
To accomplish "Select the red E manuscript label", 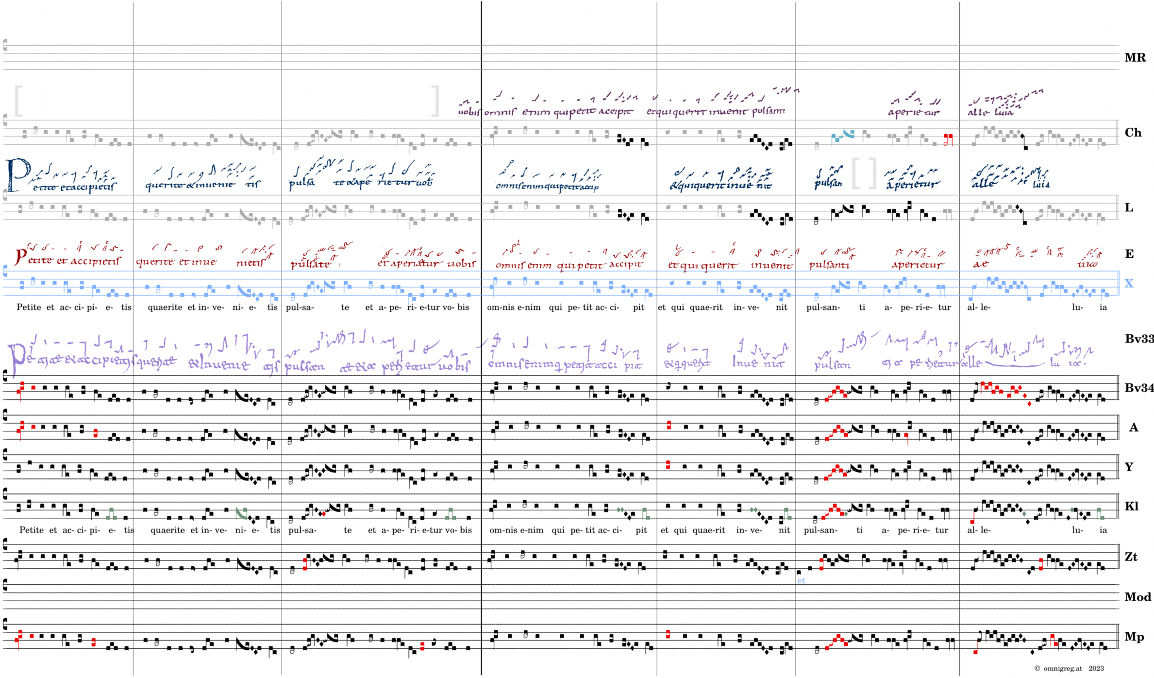I will click(x=1129, y=254).
